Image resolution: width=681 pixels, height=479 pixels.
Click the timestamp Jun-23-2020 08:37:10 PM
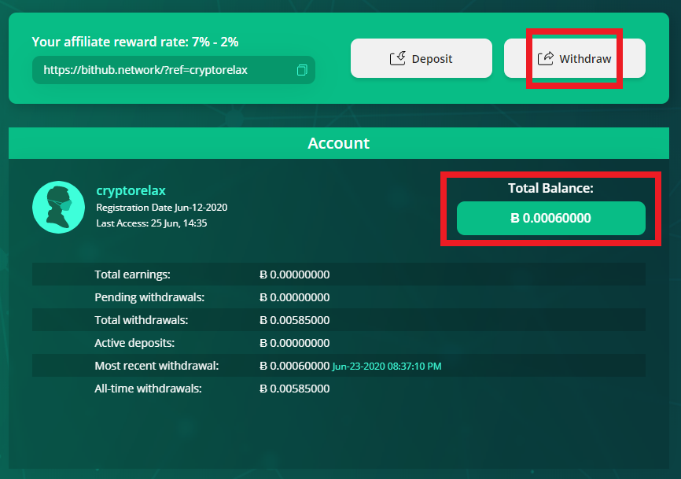(x=387, y=366)
